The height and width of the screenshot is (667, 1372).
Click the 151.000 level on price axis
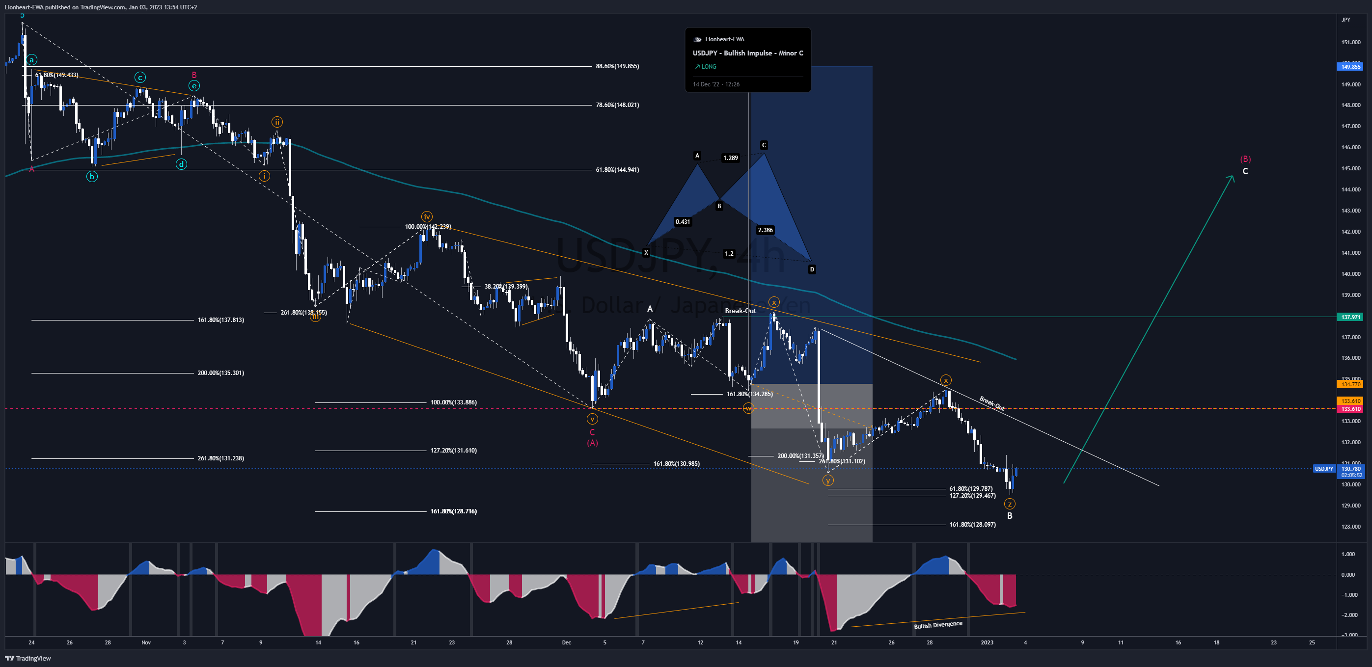[x=1351, y=42]
